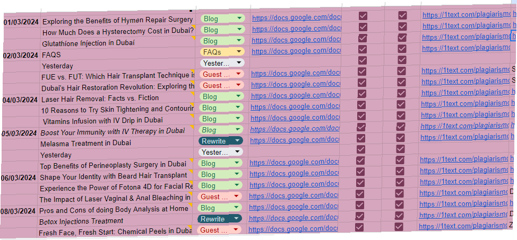Uncheck first checkbox in Melasma Treatment row
Viewport: 517px width, 240px height.
361,138
